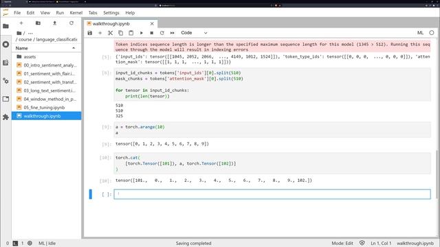Select 00_intro_sentiment_analy file
The height and width of the screenshot is (247, 440).
46,65
